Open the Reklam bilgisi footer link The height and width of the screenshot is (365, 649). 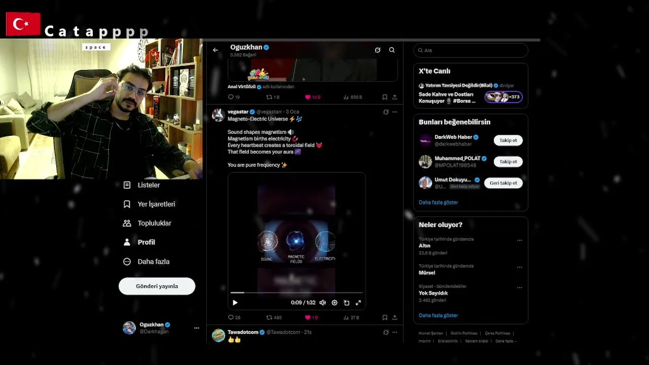(477, 341)
